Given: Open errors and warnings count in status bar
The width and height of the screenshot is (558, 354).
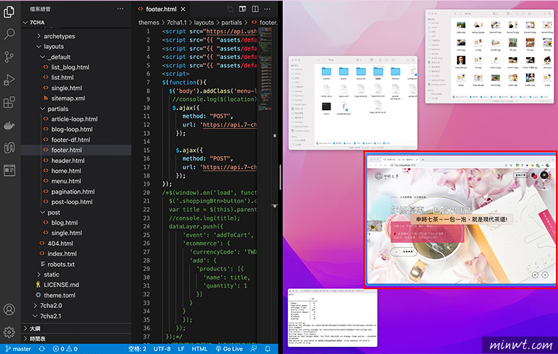Looking at the screenshot, I should coord(65,348).
